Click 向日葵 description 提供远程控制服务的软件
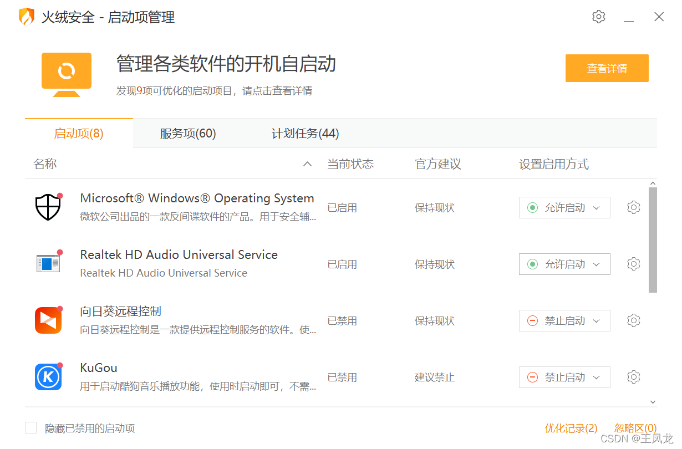Image resolution: width=682 pixels, height=449 pixels. tap(198, 330)
